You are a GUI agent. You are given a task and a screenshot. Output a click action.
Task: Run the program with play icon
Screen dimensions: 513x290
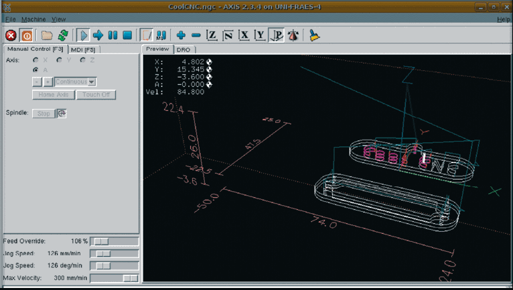84,35
